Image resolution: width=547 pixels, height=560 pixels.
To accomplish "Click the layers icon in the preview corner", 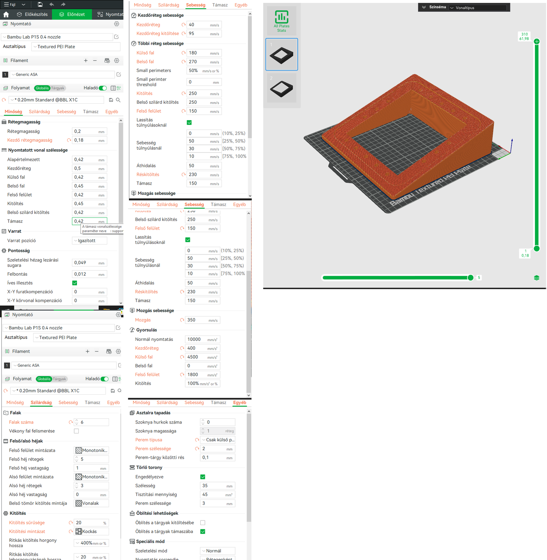I will tap(537, 278).
